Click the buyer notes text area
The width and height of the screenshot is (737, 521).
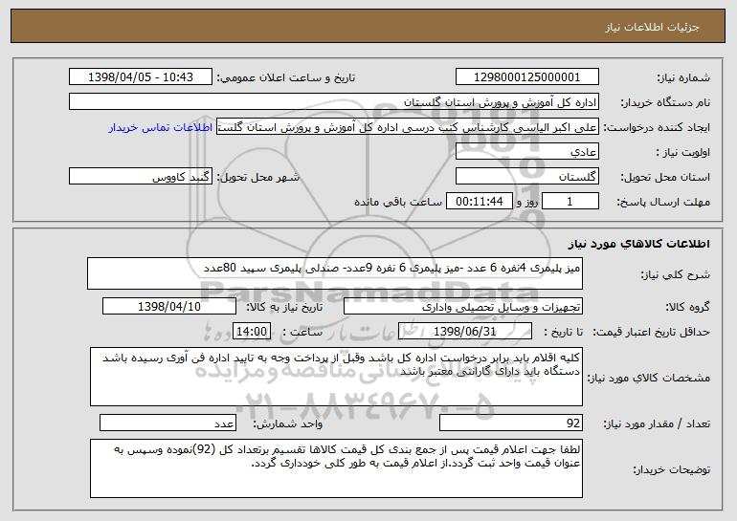(336, 468)
